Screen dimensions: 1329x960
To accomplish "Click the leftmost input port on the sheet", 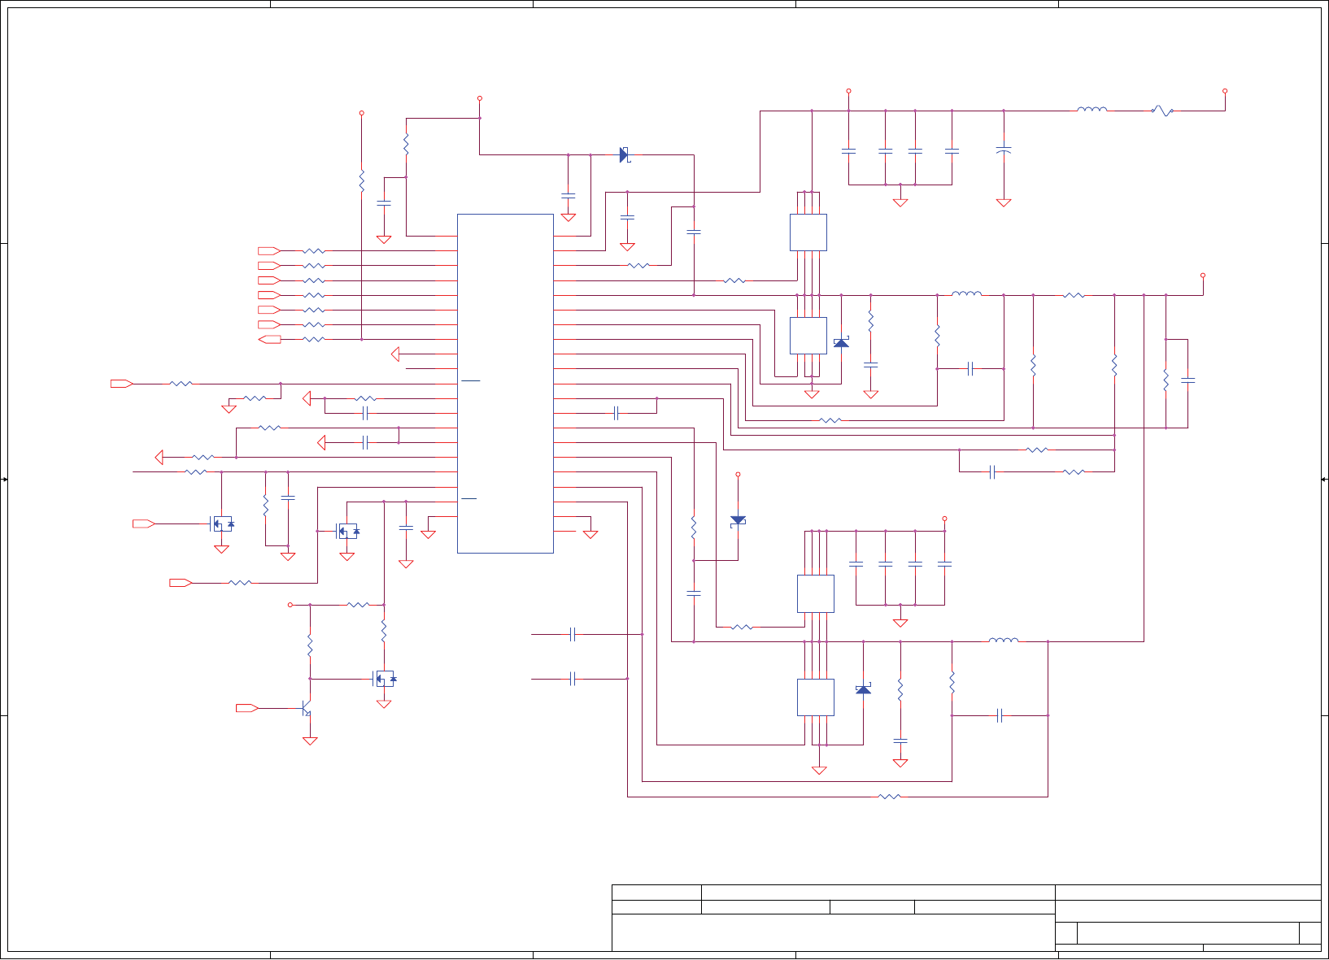I will [122, 384].
